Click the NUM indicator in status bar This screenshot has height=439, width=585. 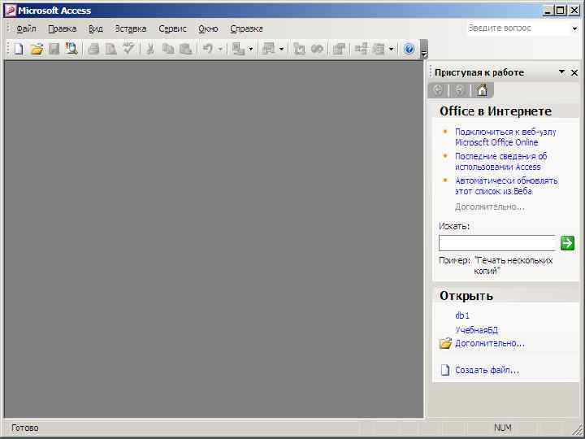click(x=503, y=428)
